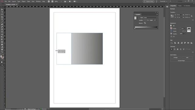Open the gradient Type dropdown
This screenshot has height=110, width=195.
coord(151,18)
